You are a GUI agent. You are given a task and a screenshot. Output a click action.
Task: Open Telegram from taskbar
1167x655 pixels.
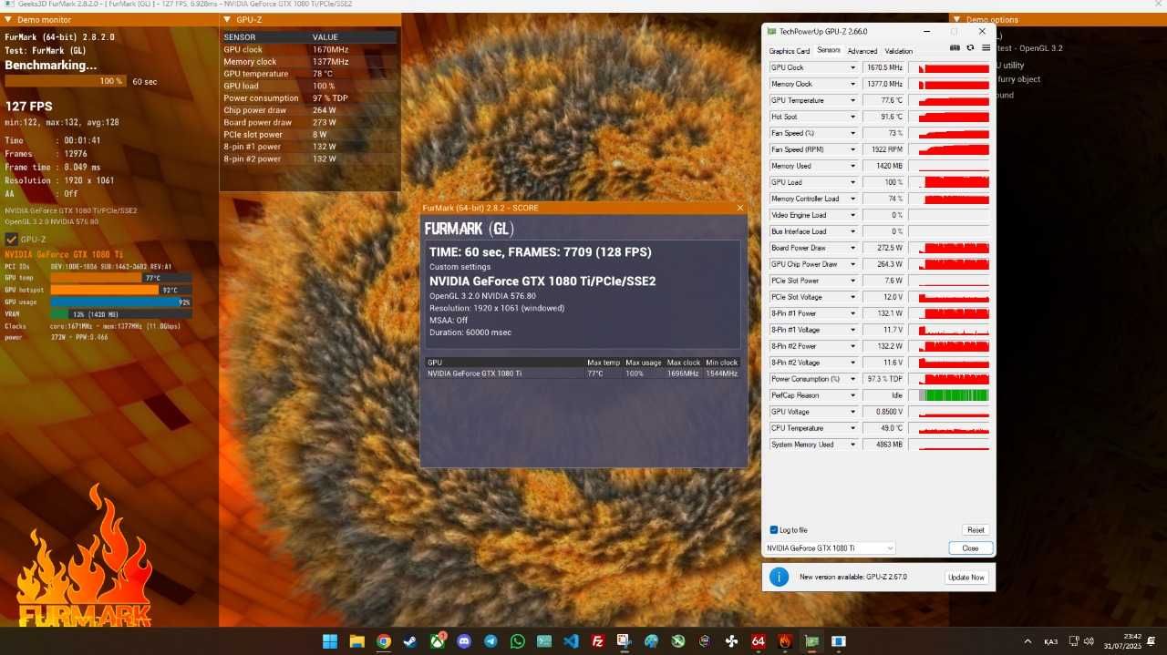click(491, 641)
